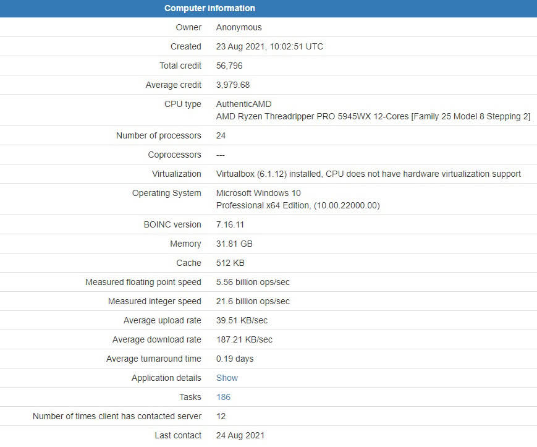The width and height of the screenshot is (537, 447).
Task: Open the 186 tasks link
Action: pos(223,397)
